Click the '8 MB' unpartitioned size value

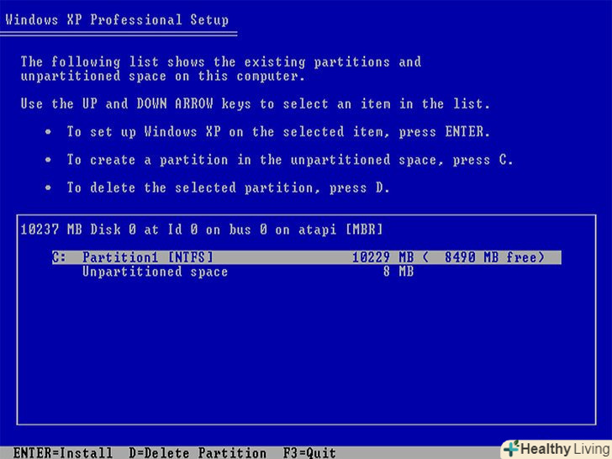[398, 272]
